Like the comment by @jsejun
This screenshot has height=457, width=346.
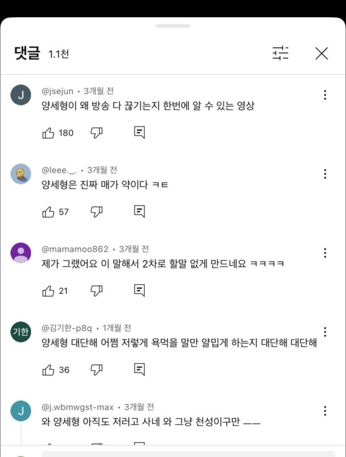tap(48, 133)
